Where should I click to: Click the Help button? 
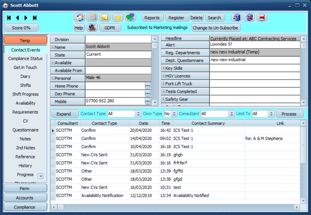79,28
